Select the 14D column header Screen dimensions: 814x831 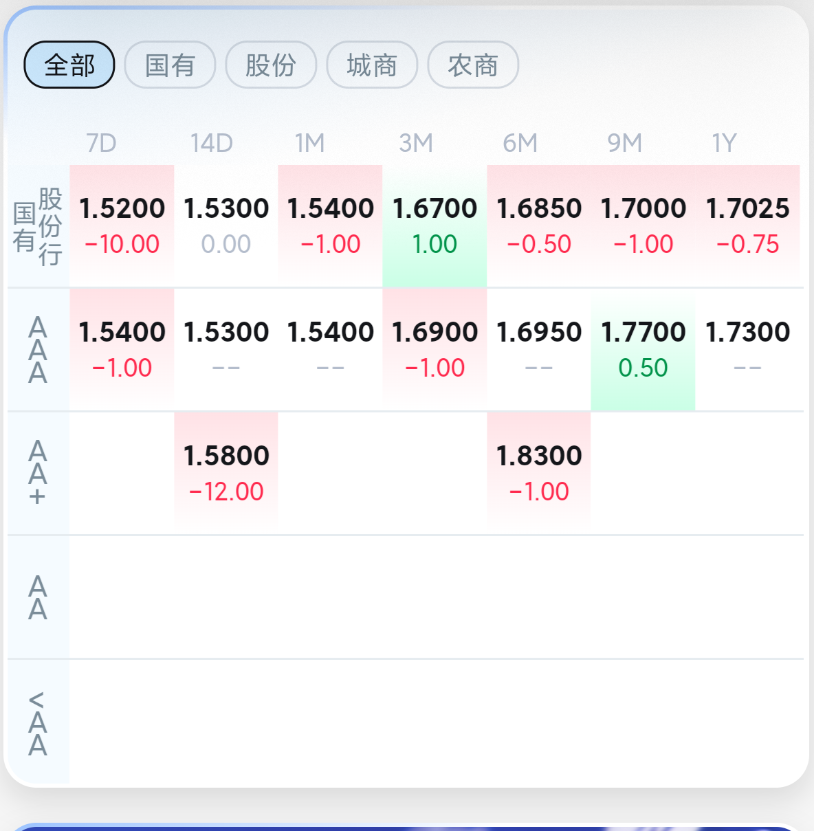212,143
